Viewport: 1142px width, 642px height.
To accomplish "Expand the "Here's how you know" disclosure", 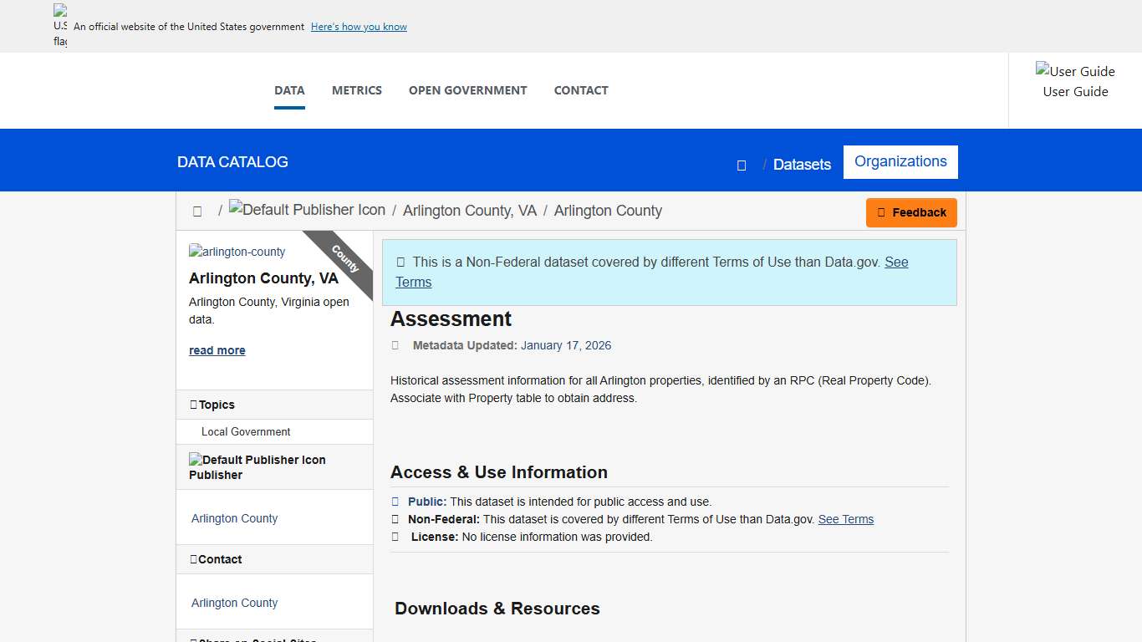I will (x=359, y=26).
